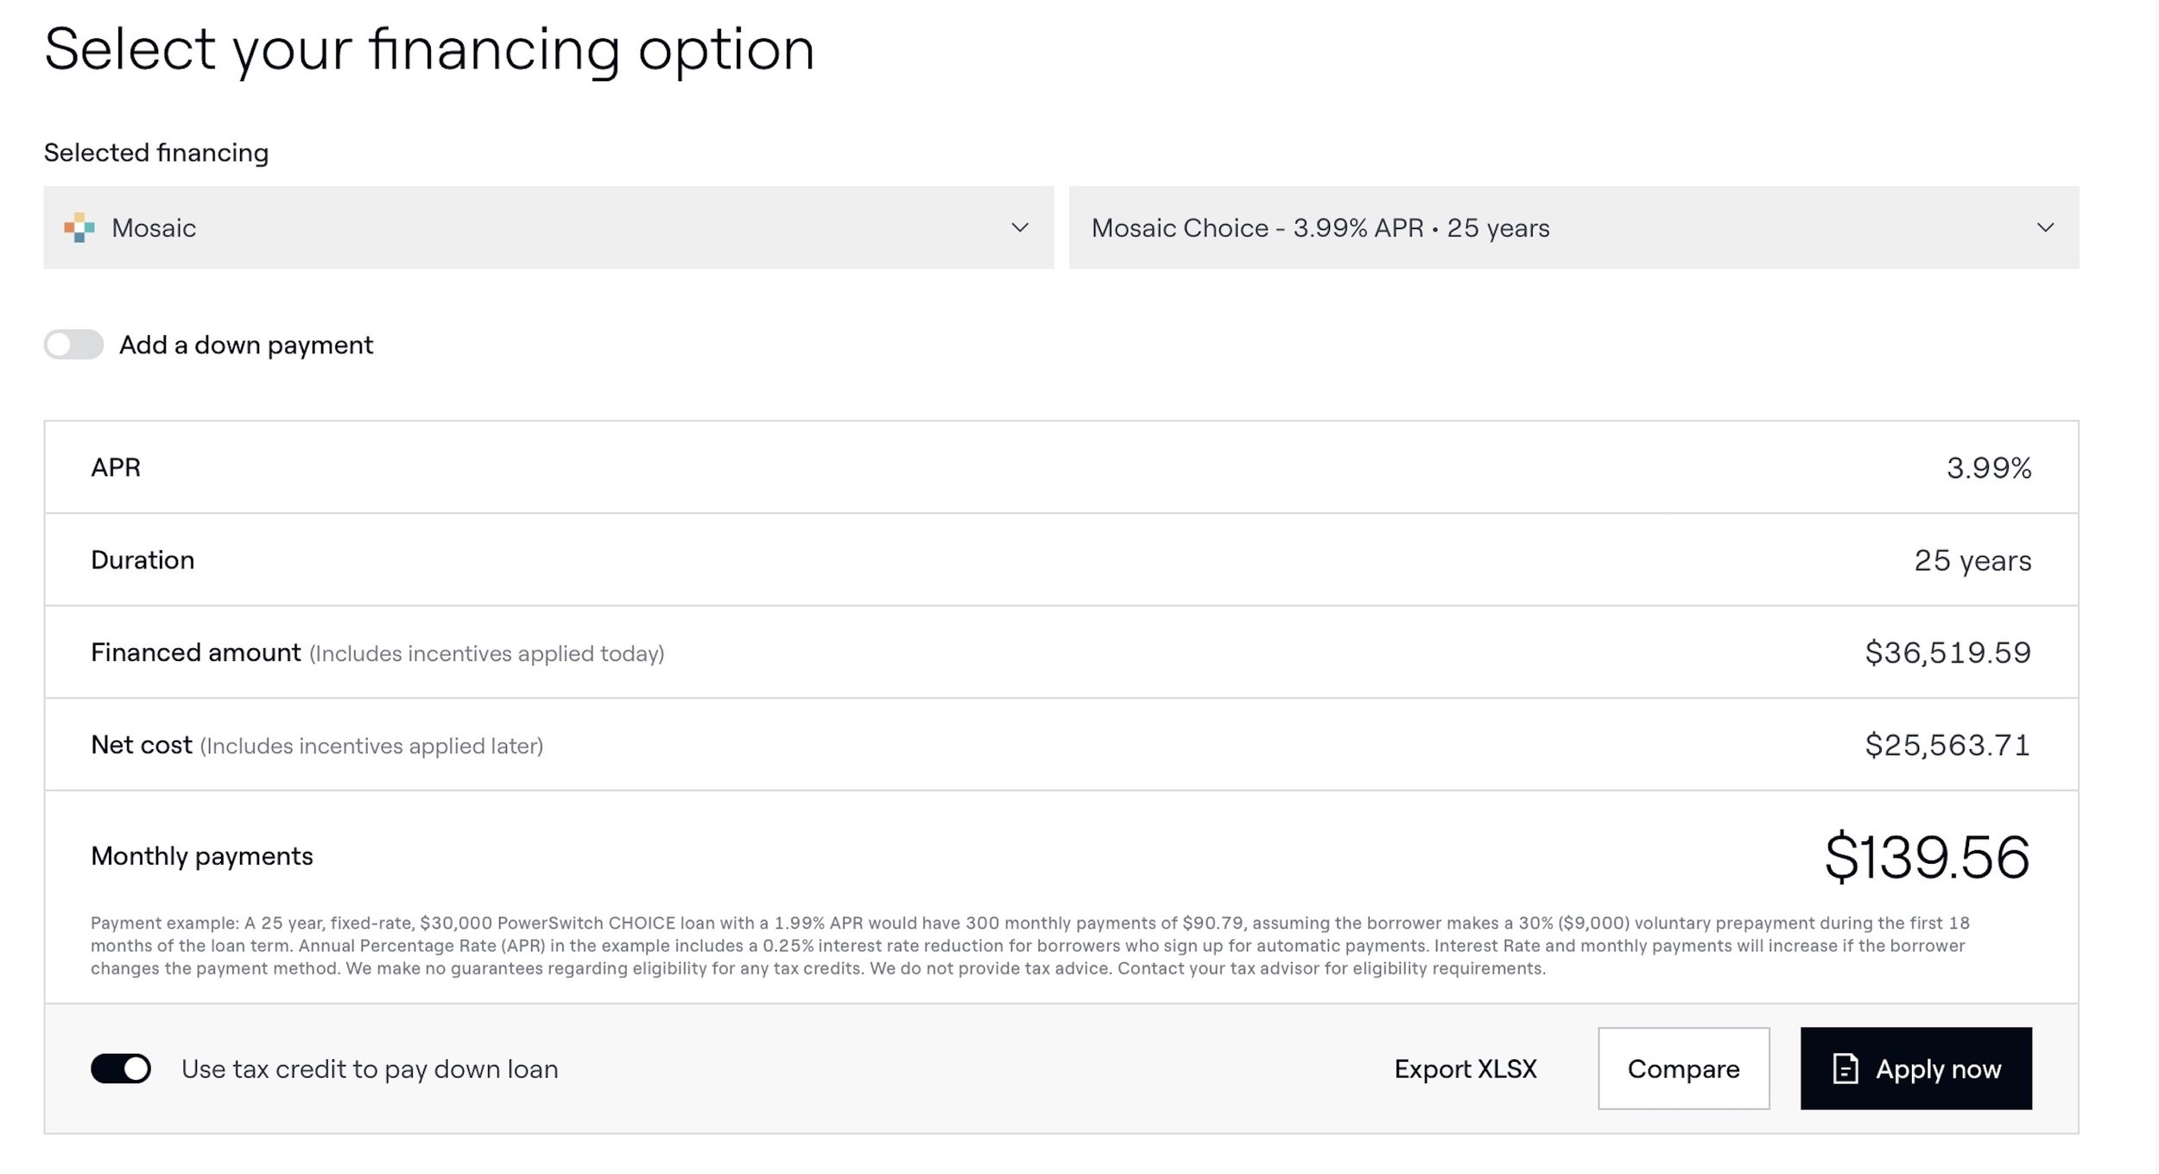Click the Duration row value 25 years
Viewport: 2159px width, 1174px height.
point(1972,560)
